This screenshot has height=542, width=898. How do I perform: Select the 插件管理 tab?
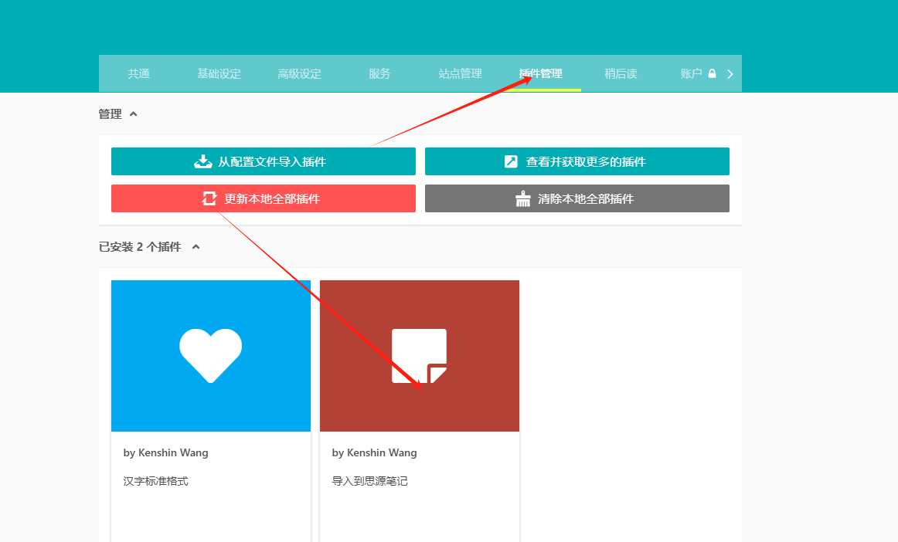pos(541,74)
